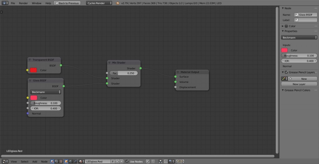Select object shader type cube icon

[x=66, y=162]
